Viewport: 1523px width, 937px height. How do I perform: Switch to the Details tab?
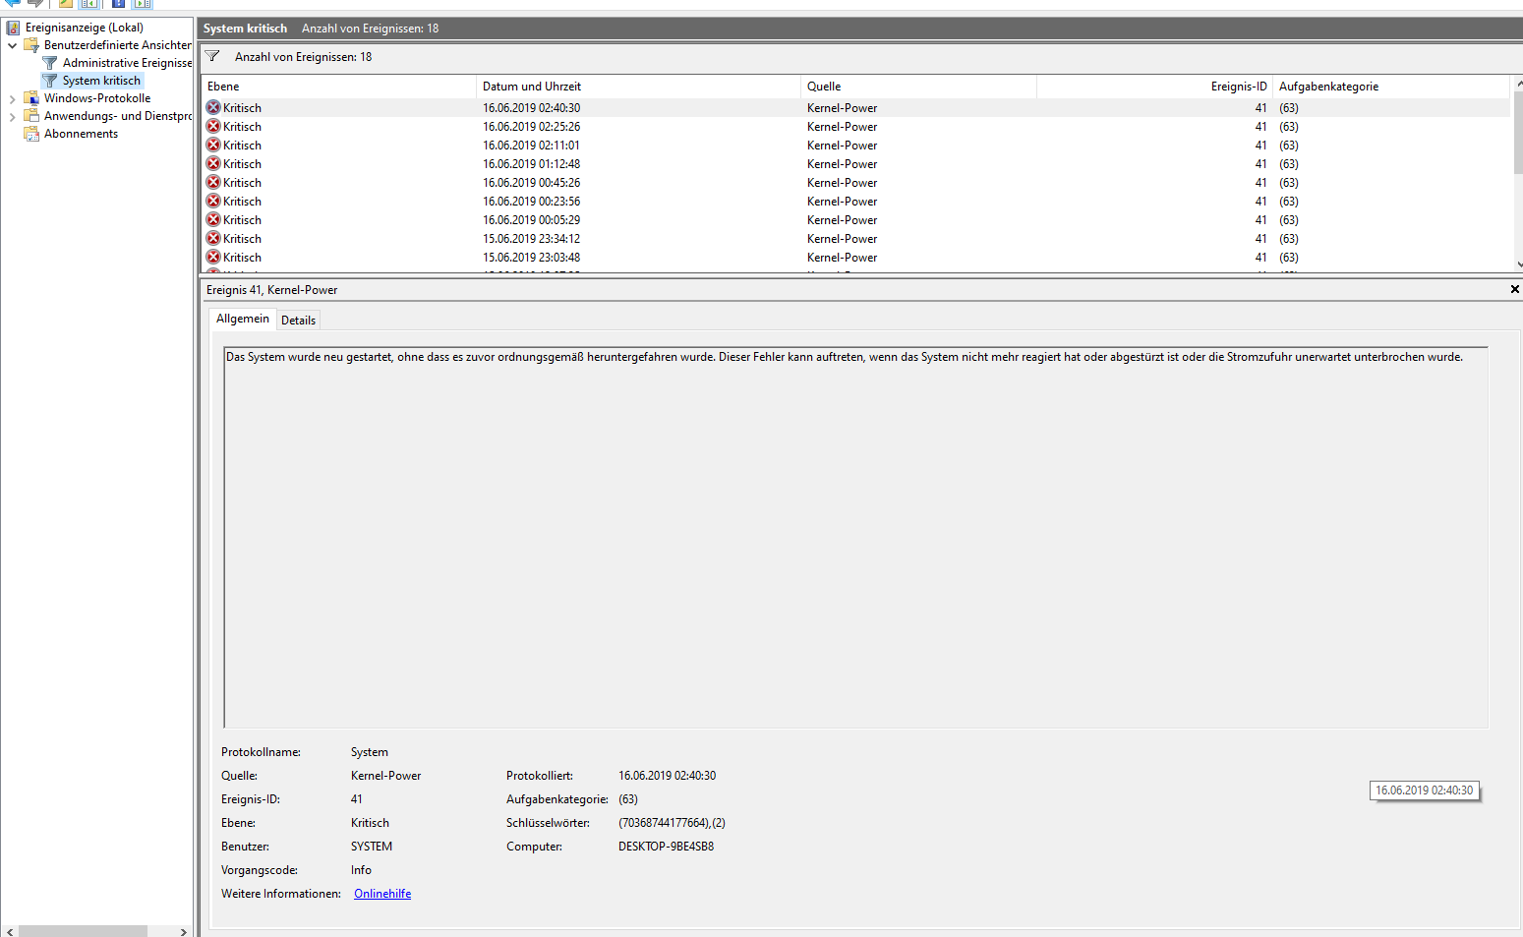298,320
